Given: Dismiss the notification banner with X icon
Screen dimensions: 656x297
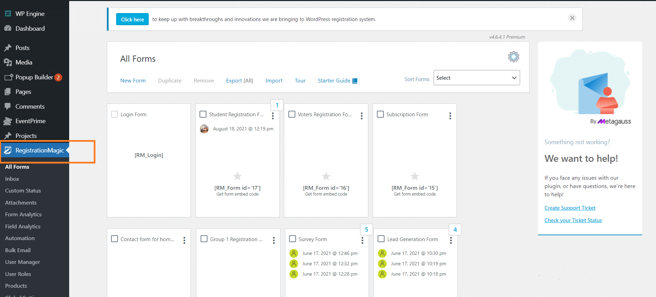Looking at the screenshot, I should pyautogui.click(x=572, y=18).
